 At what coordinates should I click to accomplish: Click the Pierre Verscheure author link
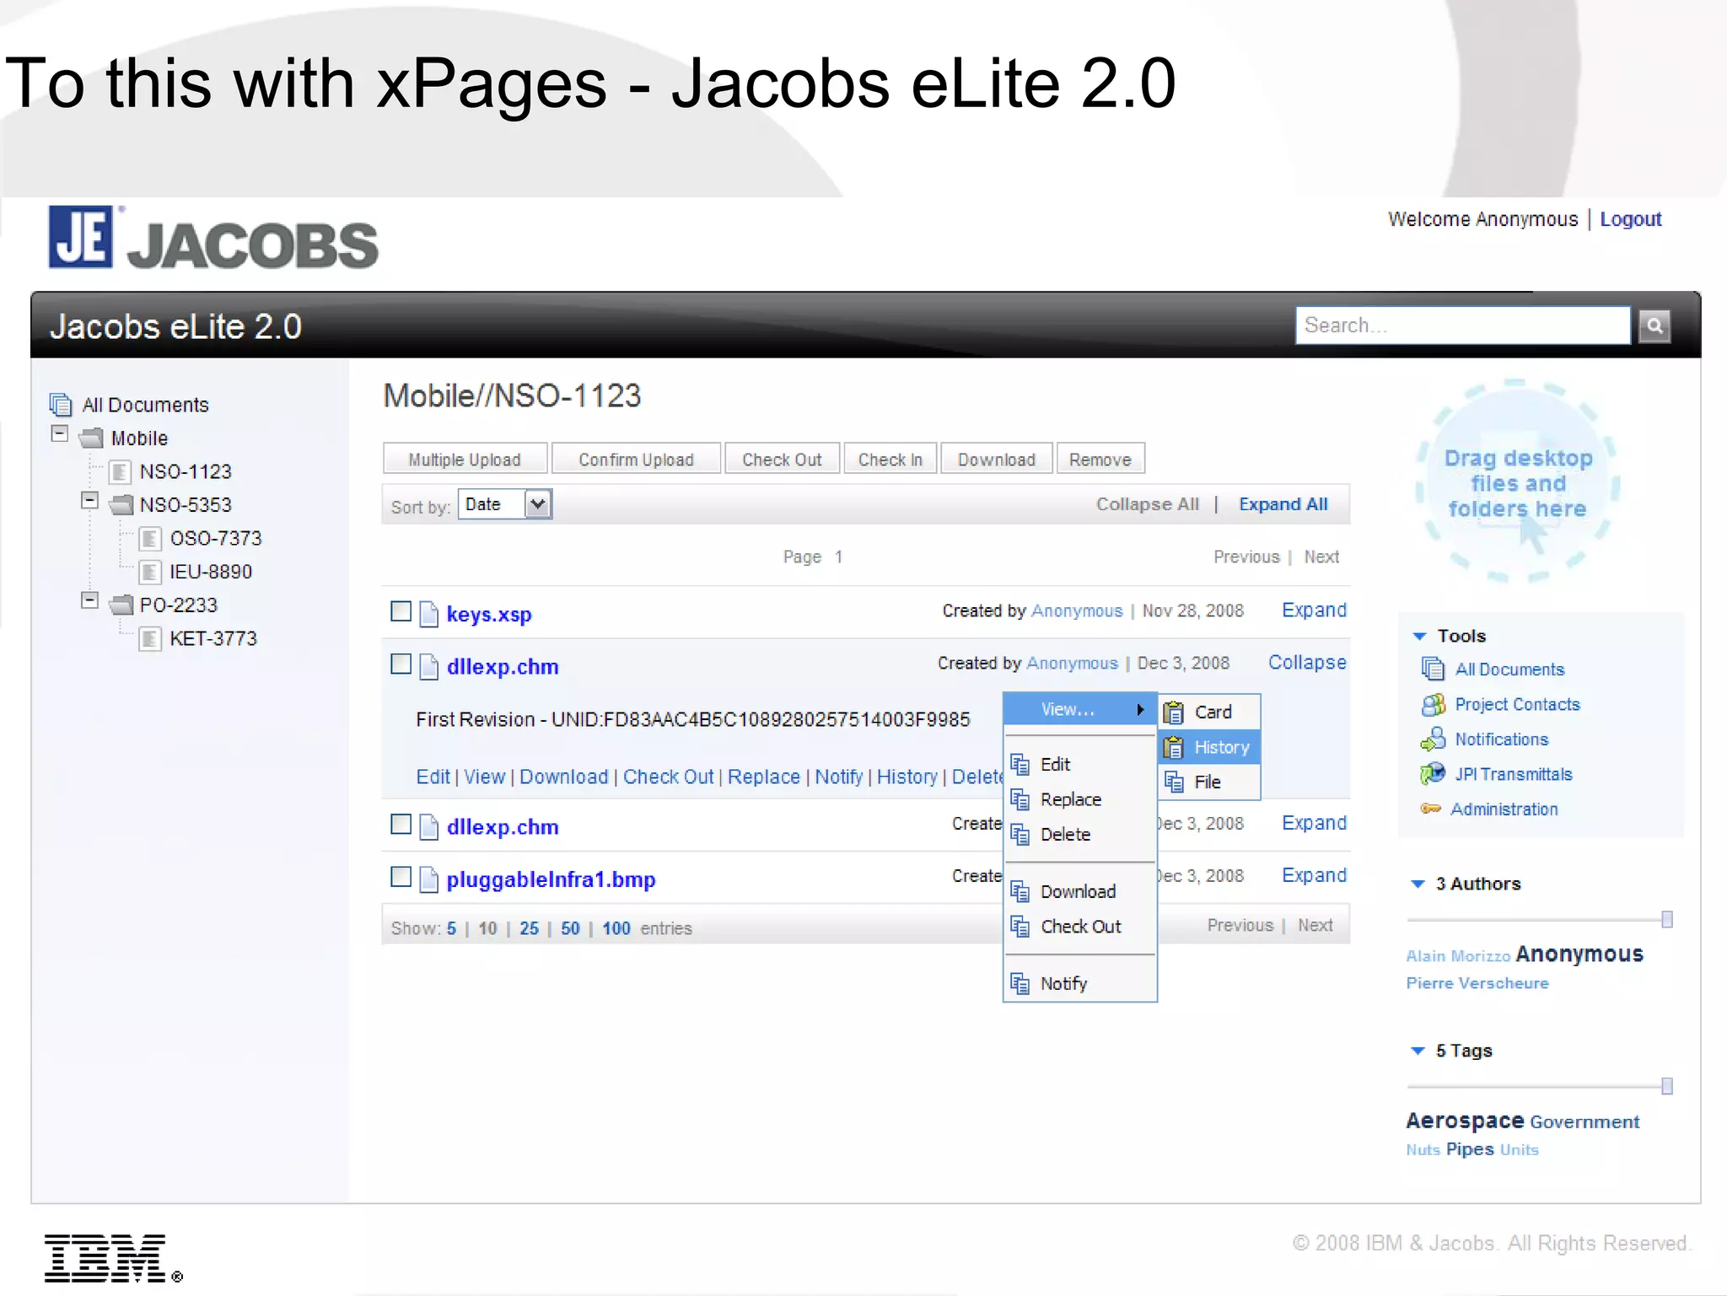1477,983
